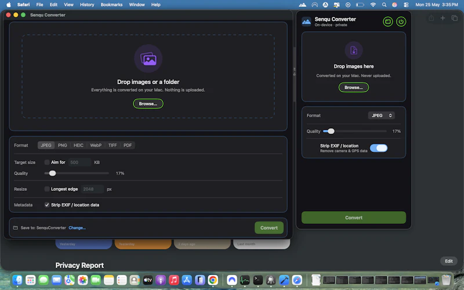Open Wi-Fi status menu
Image resolution: width=464 pixels, height=290 pixels.
point(373,5)
